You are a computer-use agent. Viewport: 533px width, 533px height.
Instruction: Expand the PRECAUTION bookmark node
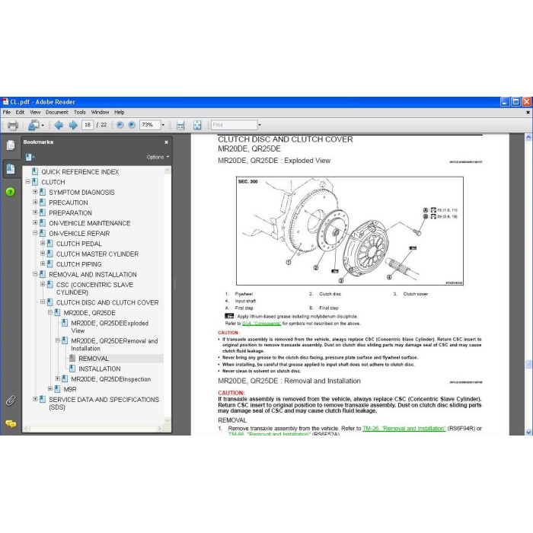click(35, 203)
